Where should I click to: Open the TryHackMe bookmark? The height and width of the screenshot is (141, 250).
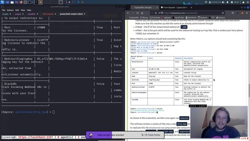pos(134,18)
